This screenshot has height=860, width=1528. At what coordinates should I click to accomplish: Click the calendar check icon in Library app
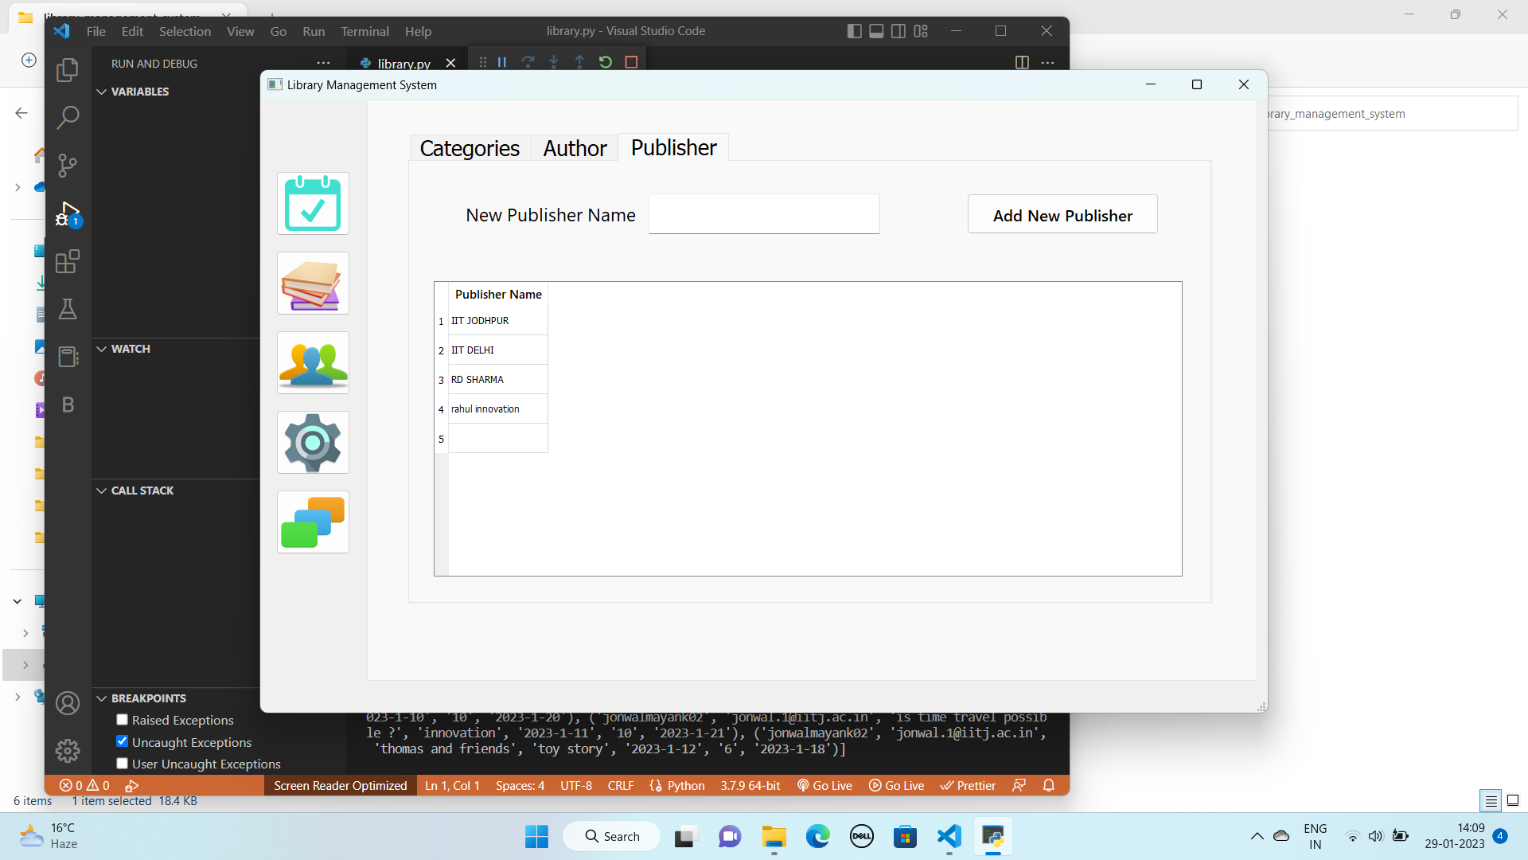(x=312, y=203)
